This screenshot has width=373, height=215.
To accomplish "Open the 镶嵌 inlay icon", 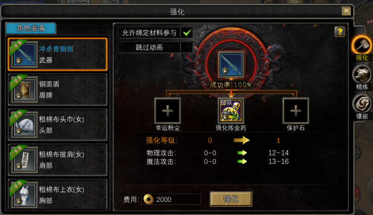I will pos(362,104).
